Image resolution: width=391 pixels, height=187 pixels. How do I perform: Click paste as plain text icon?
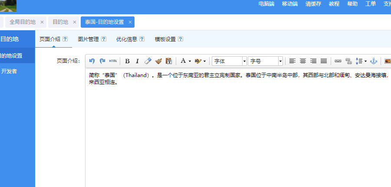click(169, 61)
